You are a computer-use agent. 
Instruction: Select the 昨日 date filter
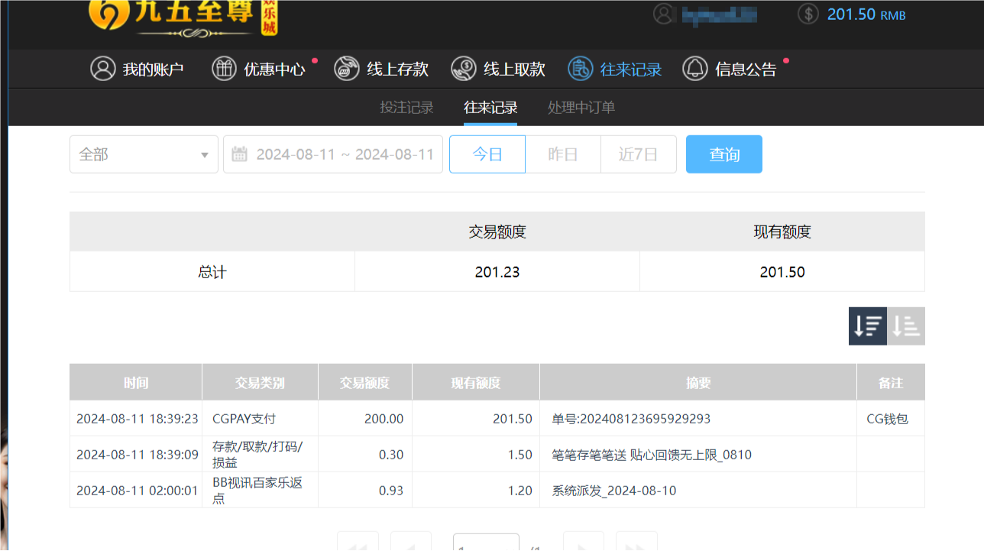[x=562, y=154]
